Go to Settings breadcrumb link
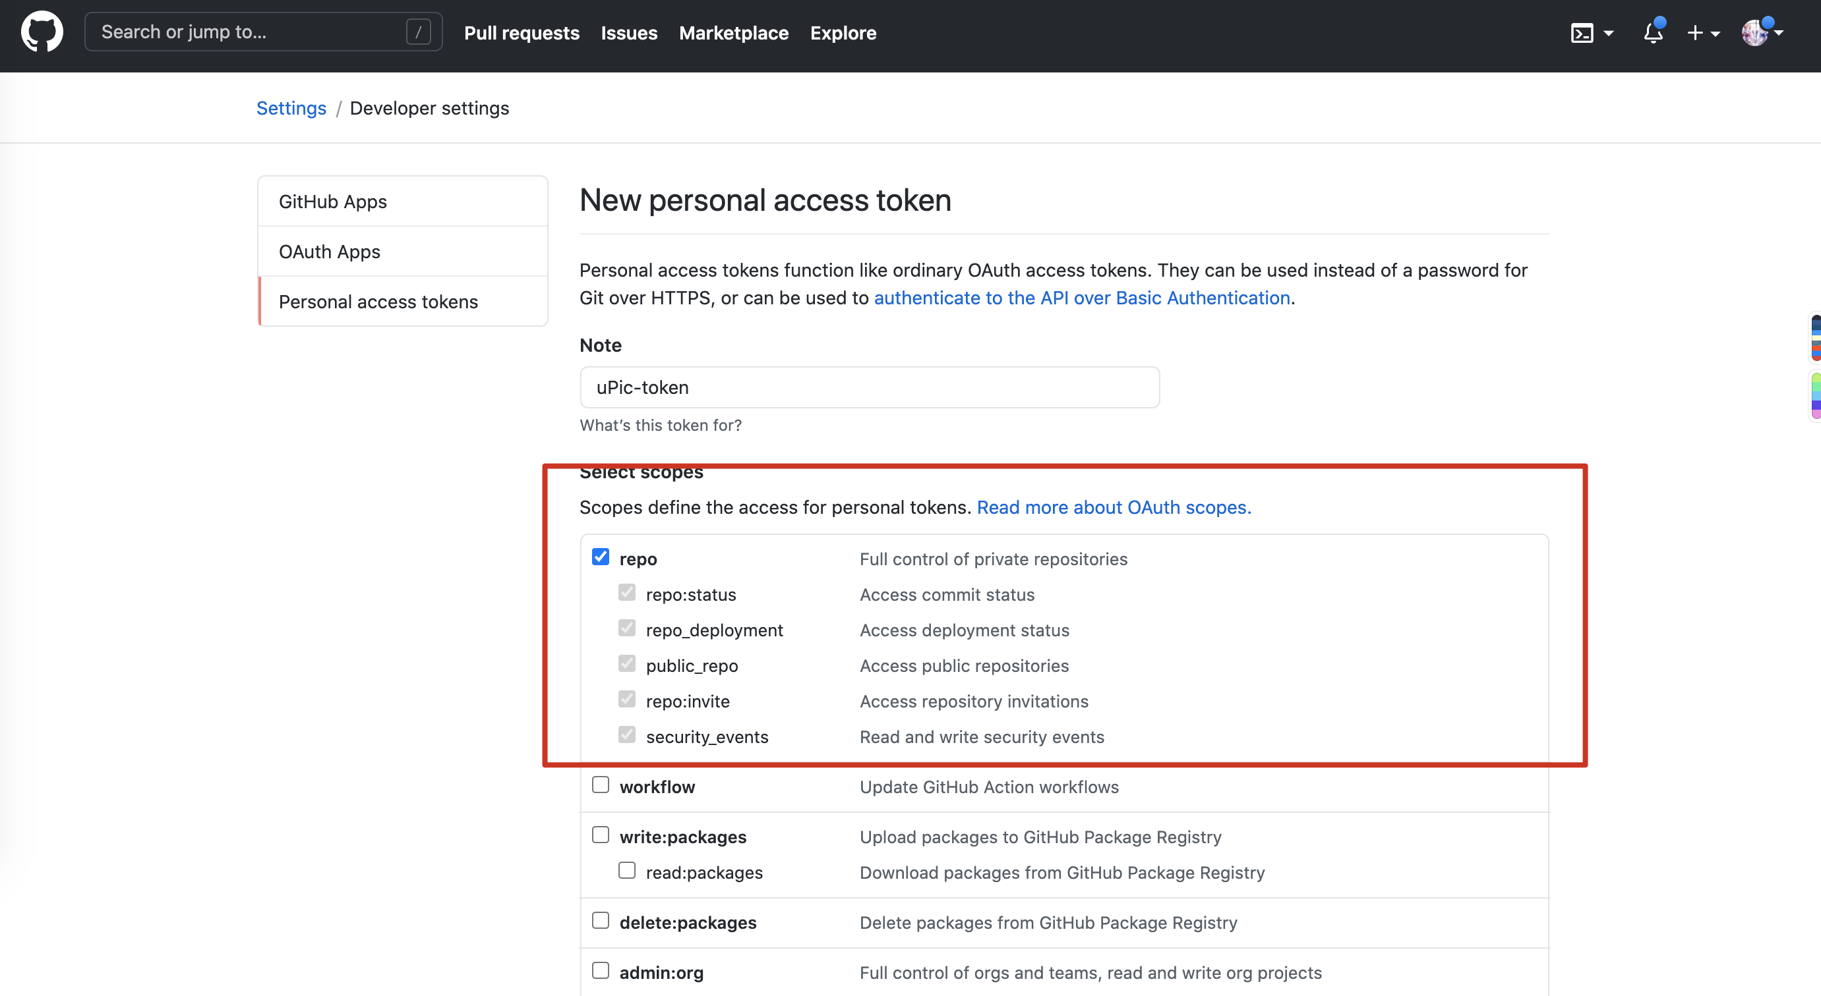This screenshot has width=1821, height=996. coord(291,108)
